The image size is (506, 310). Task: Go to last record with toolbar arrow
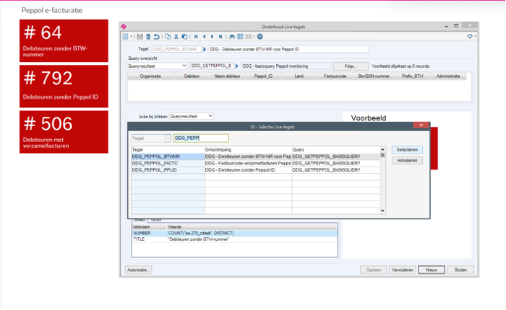[x=220, y=36]
